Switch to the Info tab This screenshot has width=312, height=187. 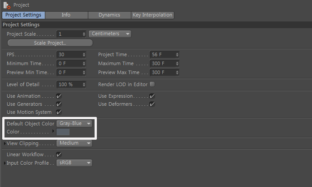[66, 15]
